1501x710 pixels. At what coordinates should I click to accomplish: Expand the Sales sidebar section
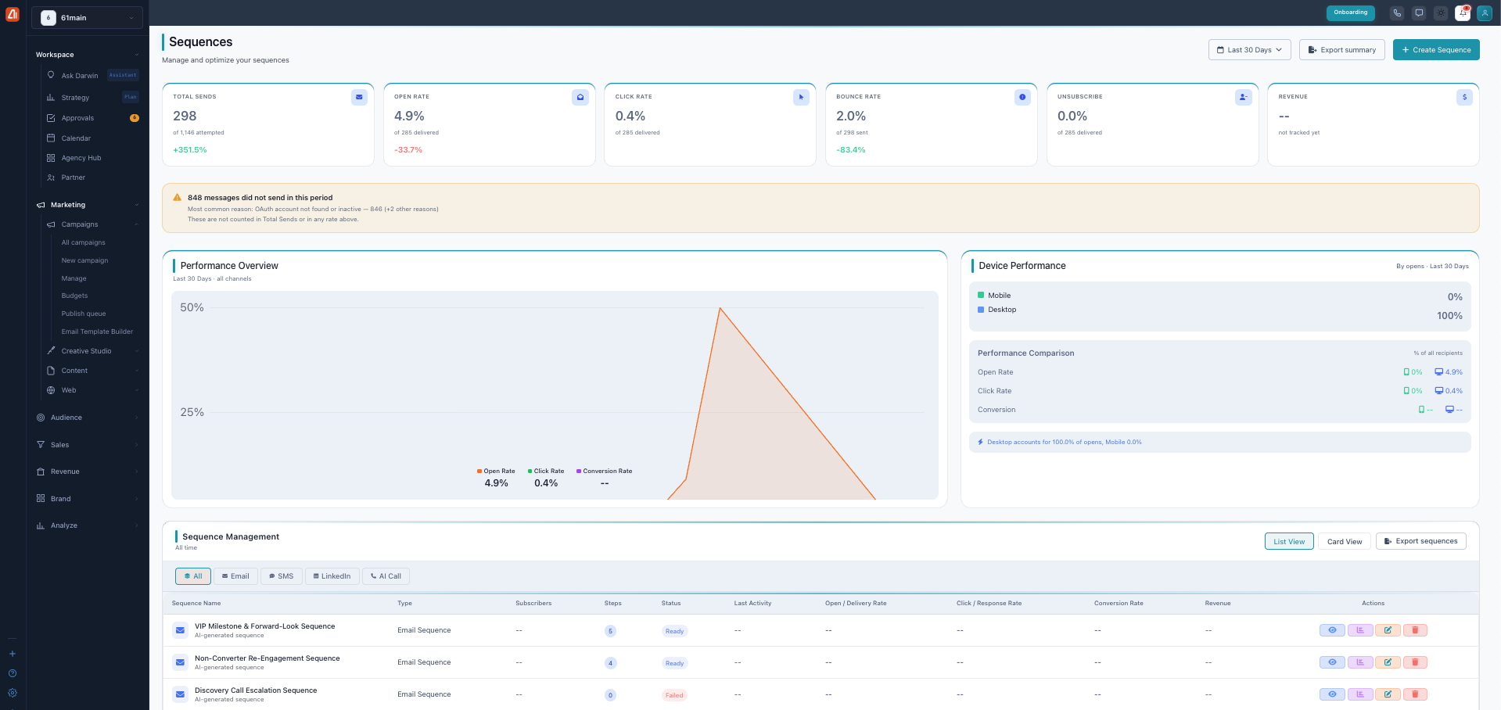point(87,445)
